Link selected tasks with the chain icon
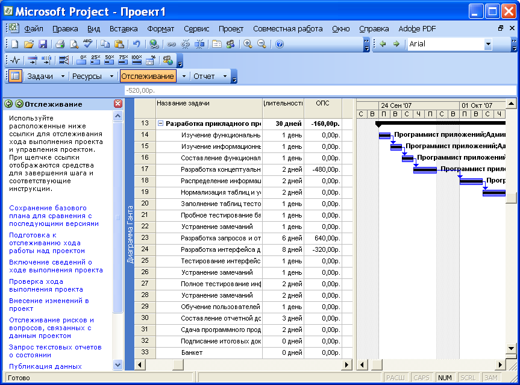Screen dimensions: 520x385 (x=171, y=44)
